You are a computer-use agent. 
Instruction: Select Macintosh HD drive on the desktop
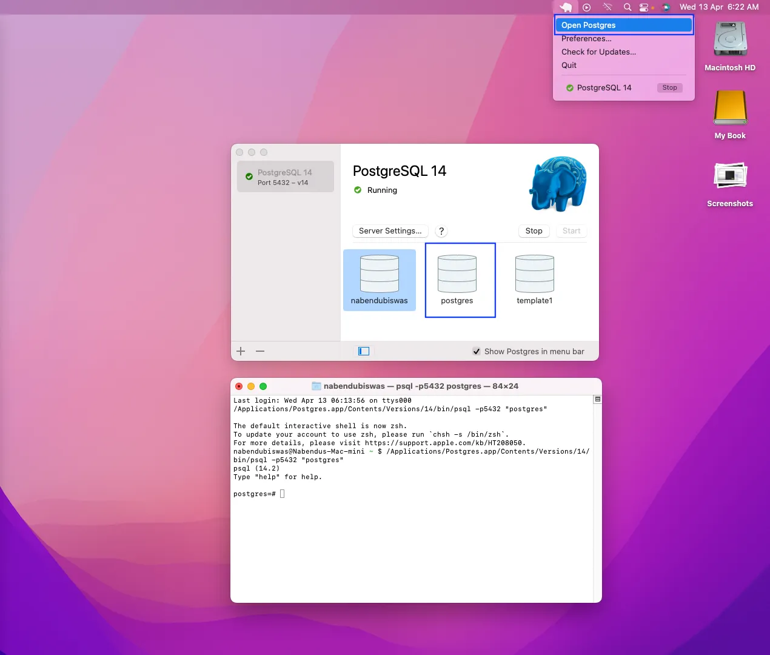coord(730,47)
